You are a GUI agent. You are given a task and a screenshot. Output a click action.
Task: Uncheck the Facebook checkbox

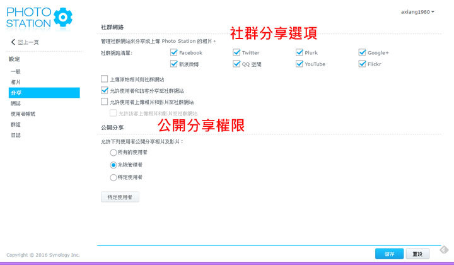click(x=174, y=52)
